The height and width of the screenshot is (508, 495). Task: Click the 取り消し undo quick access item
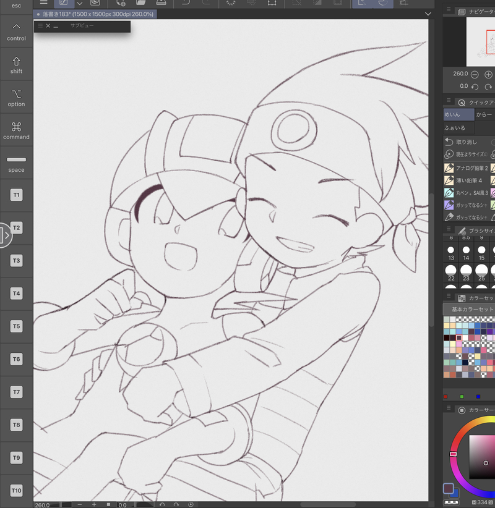[466, 142]
